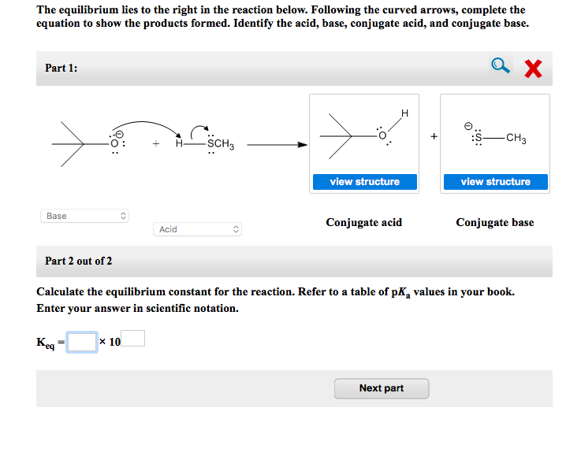Click the Conjugate base label

pyautogui.click(x=494, y=223)
